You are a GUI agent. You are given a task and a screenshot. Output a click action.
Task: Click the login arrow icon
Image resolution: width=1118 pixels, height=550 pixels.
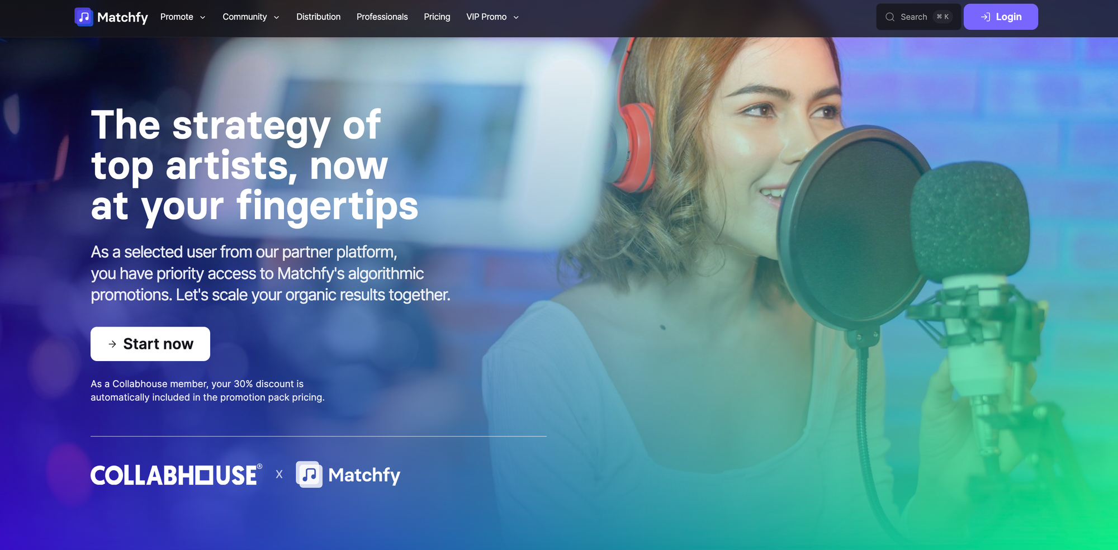pos(986,17)
